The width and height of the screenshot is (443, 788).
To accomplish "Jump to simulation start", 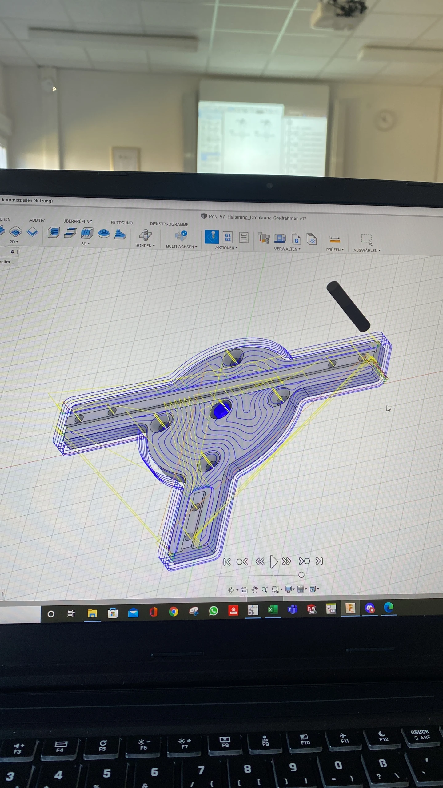I will tap(227, 562).
